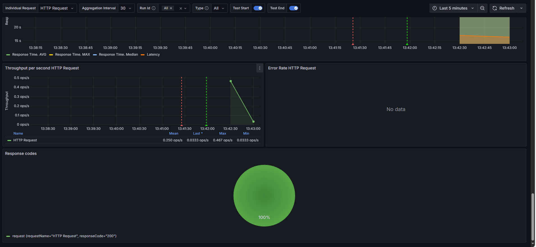536x247 pixels.
Task: Open the refresh interval dropdown arrow
Action: point(521,8)
